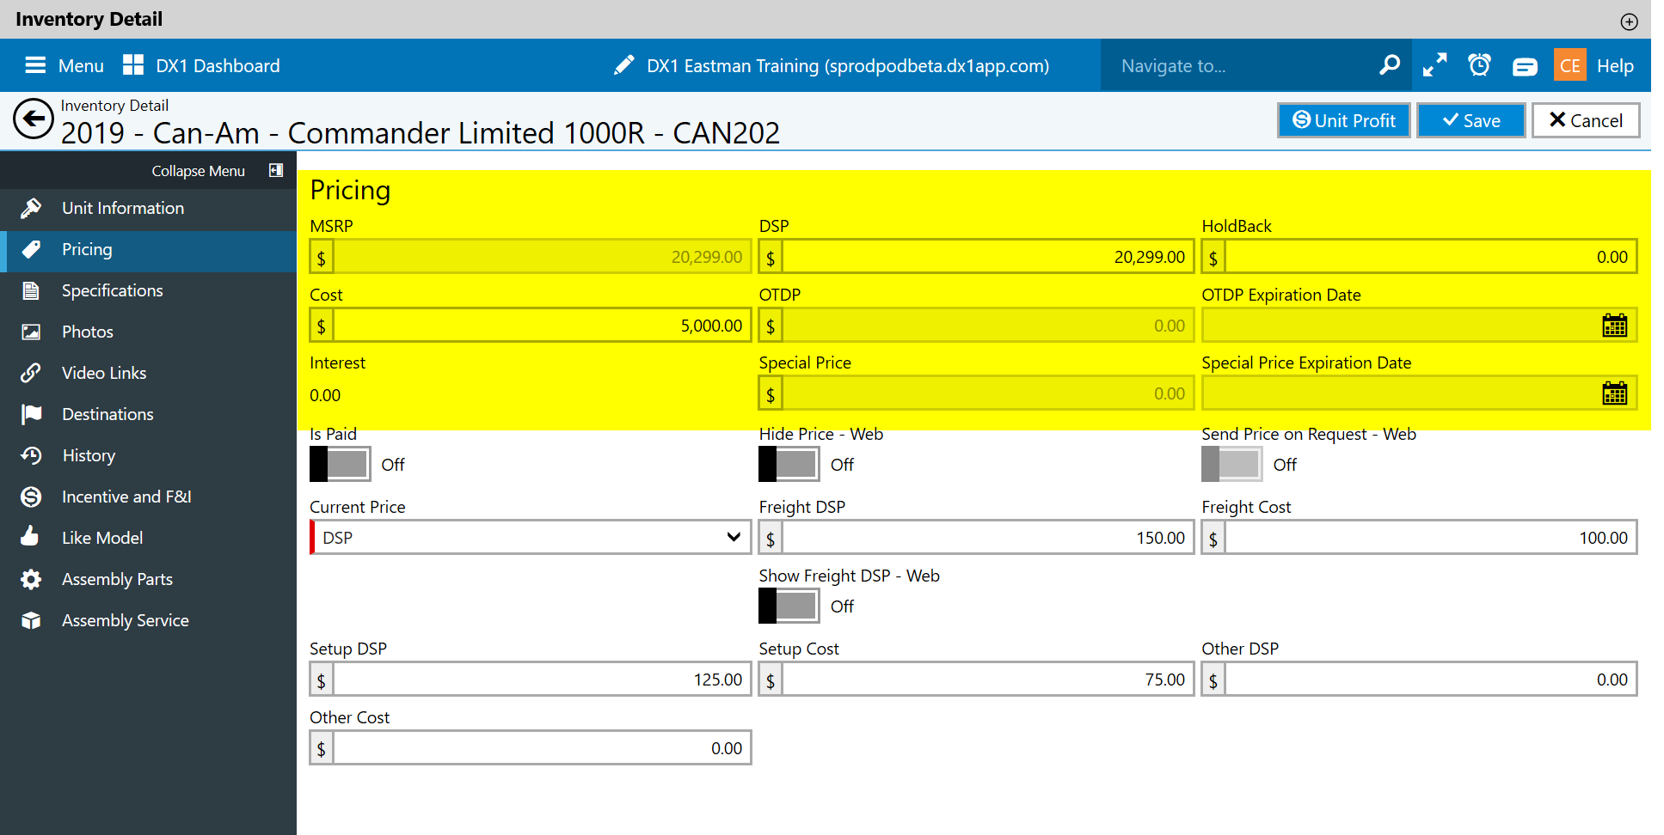Toggle Show Freight DSP - Web switch
This screenshot has width=1664, height=835.
coord(789,606)
